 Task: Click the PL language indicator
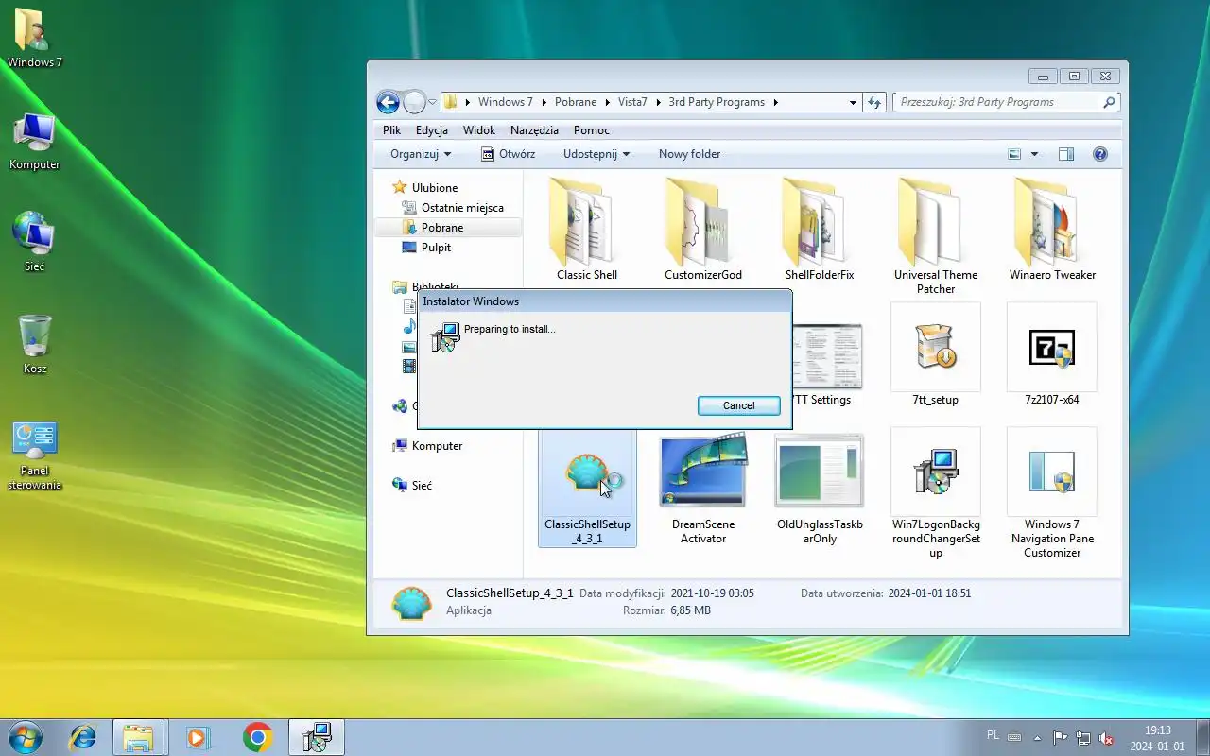[x=993, y=734]
